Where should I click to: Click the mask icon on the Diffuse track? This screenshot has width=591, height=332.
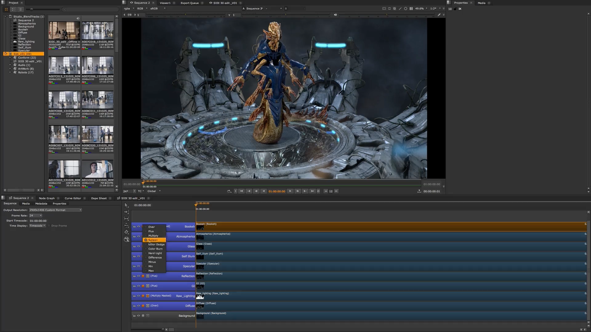(148, 306)
